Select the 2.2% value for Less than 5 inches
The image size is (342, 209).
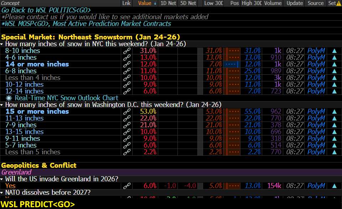[x=150, y=152]
